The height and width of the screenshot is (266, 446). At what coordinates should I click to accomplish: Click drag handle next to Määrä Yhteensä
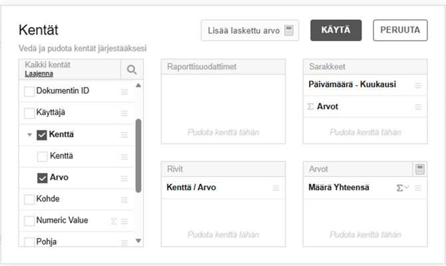[418, 188]
